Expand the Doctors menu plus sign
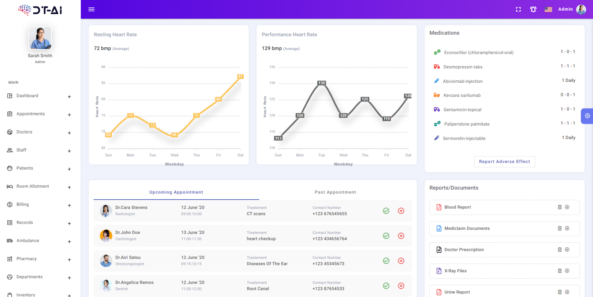 [69, 133]
